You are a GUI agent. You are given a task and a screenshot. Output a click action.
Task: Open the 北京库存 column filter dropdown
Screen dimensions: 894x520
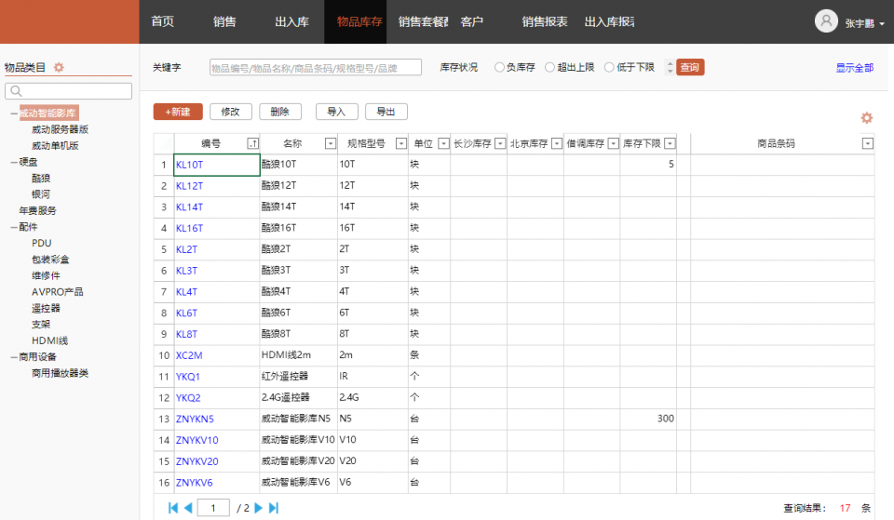tap(557, 143)
